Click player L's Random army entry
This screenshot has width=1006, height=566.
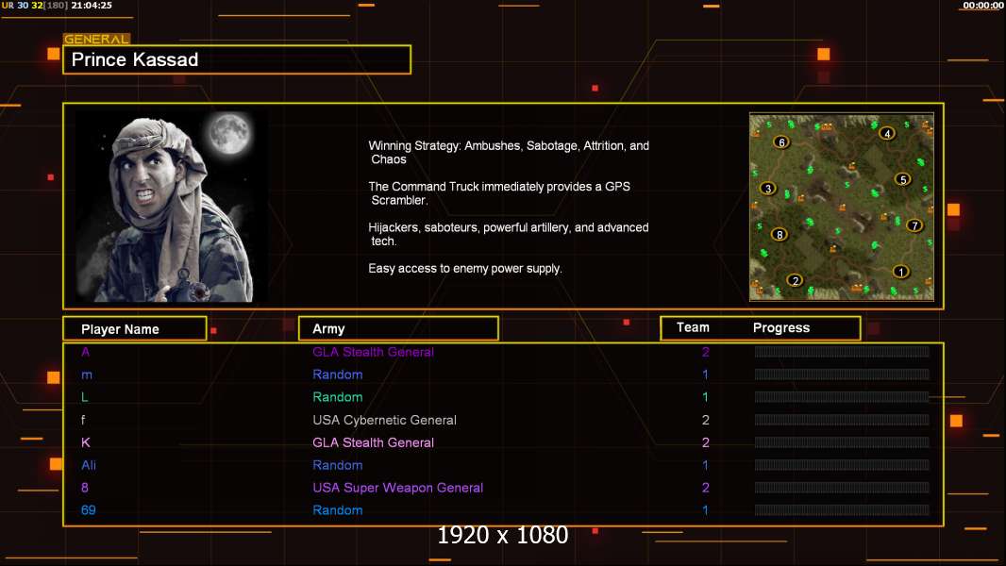click(338, 397)
